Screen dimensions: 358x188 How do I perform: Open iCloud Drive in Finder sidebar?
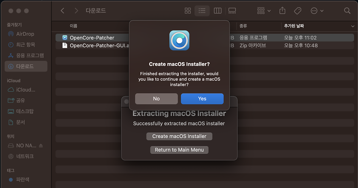click(26, 90)
